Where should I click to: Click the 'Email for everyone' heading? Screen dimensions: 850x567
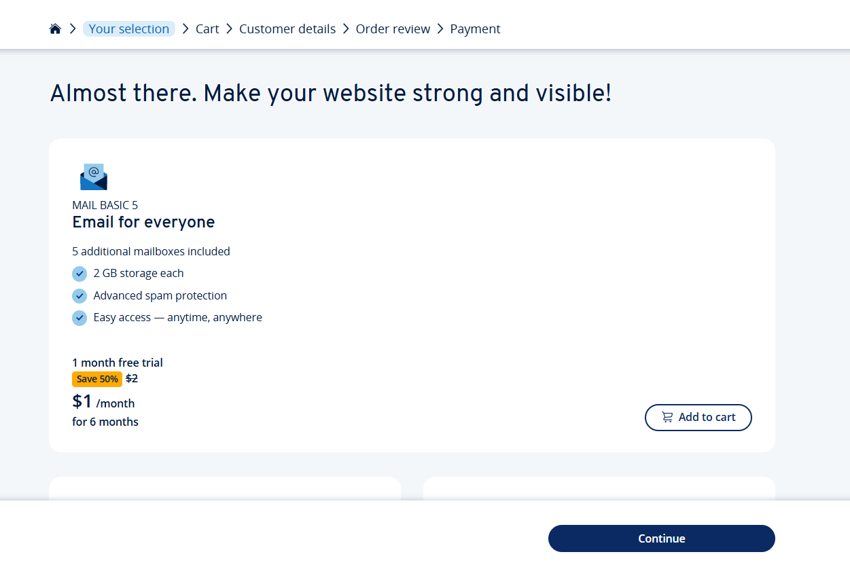(143, 222)
